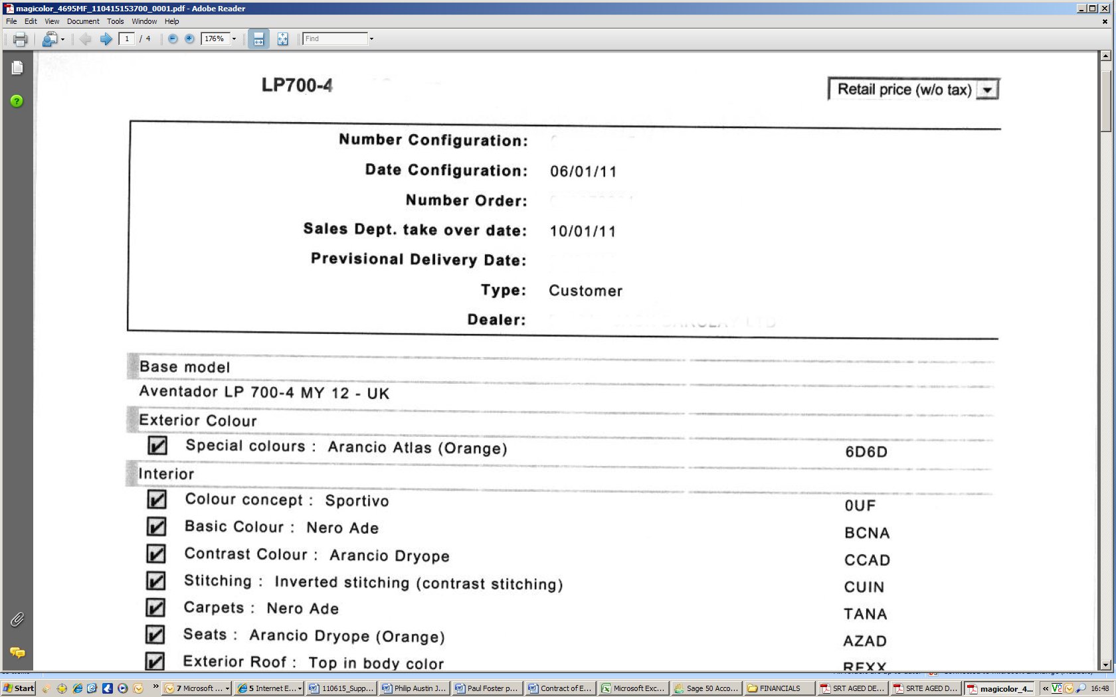
Task: Click the green help question mark icon
Action: (x=17, y=101)
